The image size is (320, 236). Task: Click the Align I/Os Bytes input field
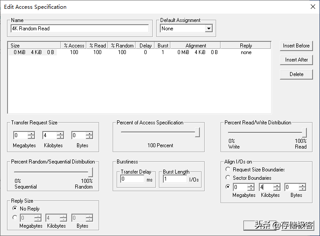pos(292,187)
